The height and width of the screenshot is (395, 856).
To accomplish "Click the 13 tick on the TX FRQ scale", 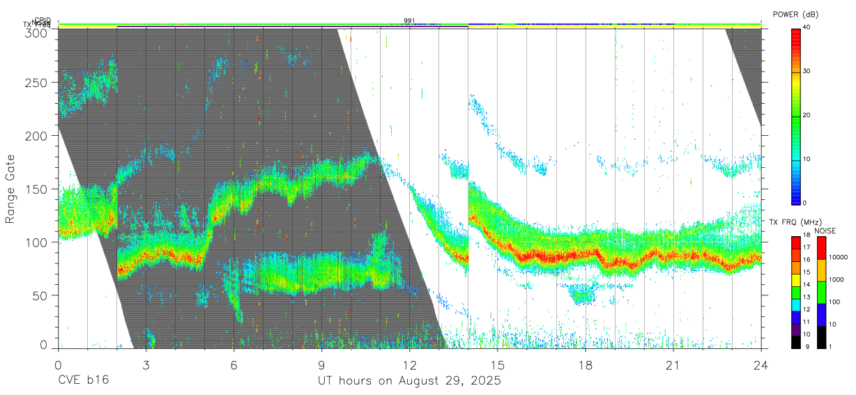I will (x=807, y=297).
